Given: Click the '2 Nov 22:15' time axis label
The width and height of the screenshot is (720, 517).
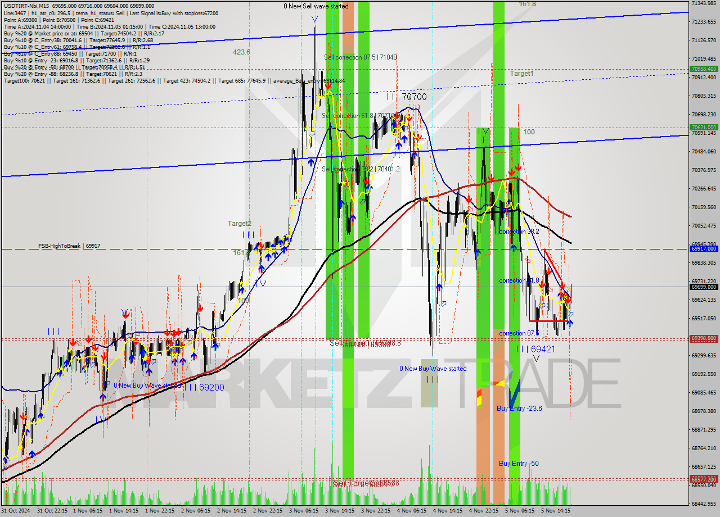Looking at the screenshot, I should point(267,511).
